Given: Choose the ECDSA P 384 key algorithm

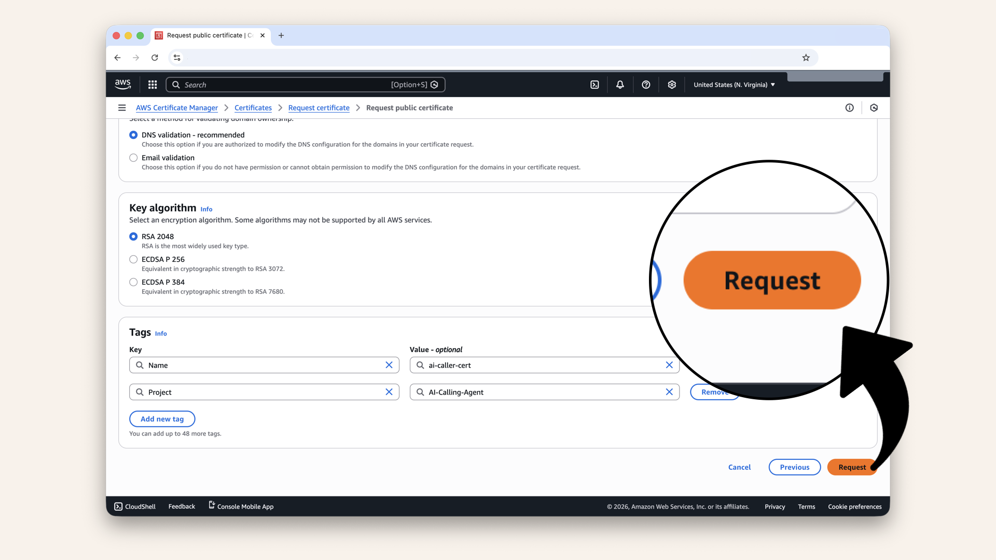Looking at the screenshot, I should 134,282.
